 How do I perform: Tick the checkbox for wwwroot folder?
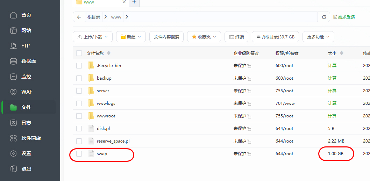pyautogui.click(x=79, y=116)
